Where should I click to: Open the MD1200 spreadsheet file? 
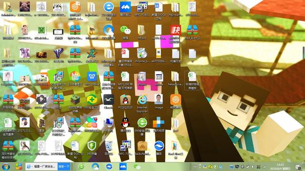[x=125, y=76]
